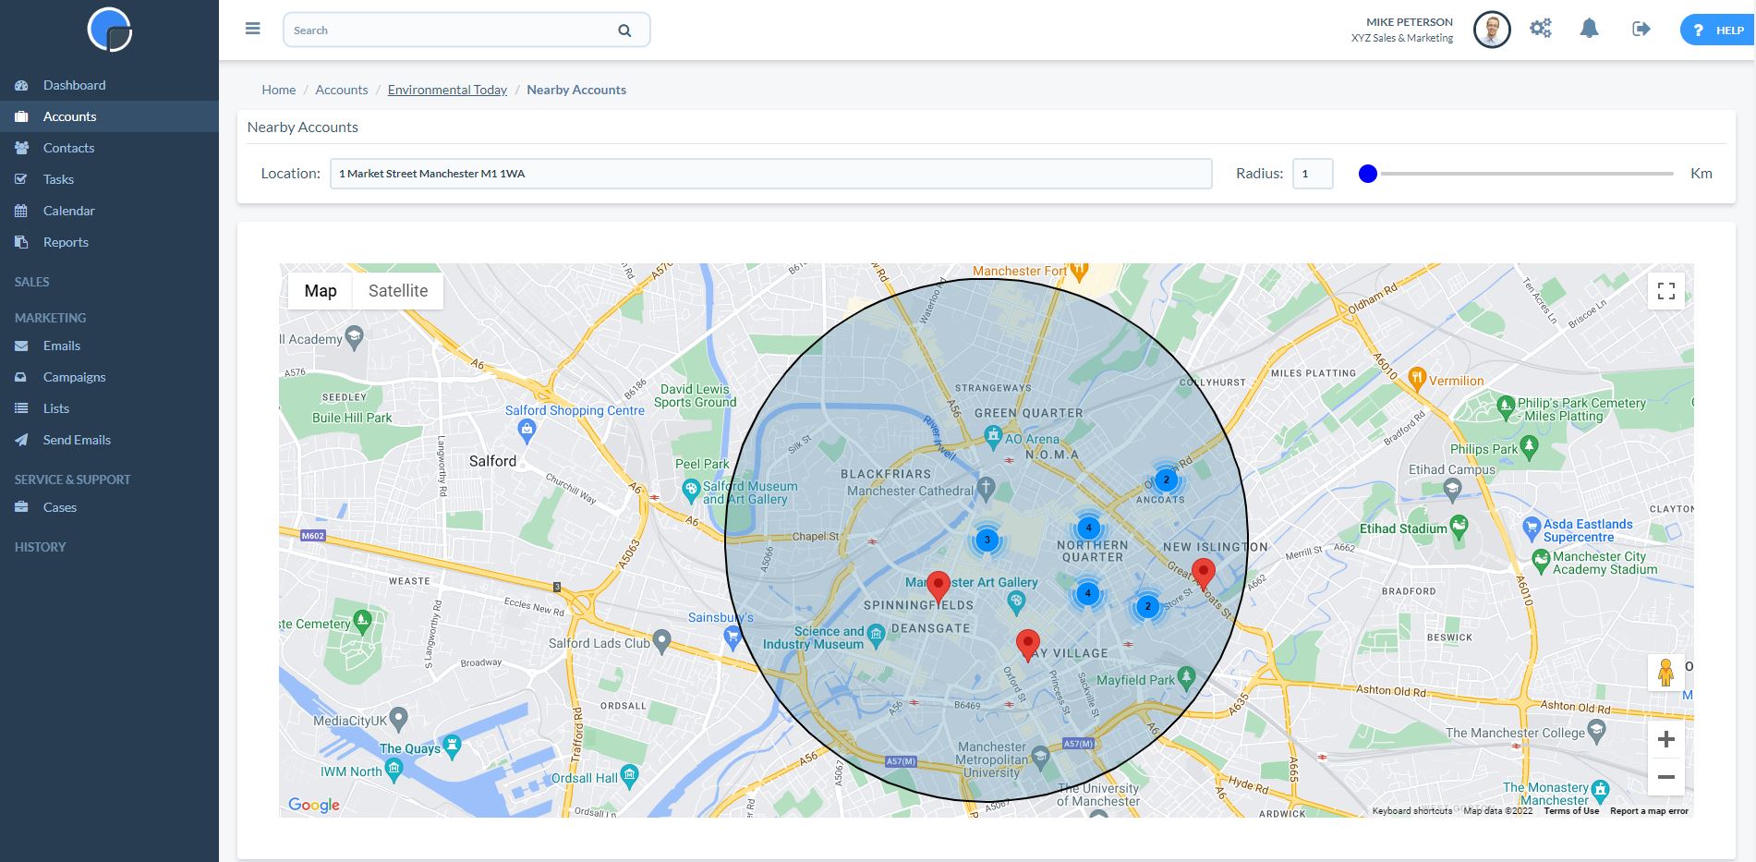Click the Location address field
Screen dimensions: 1756x862
pos(771,174)
